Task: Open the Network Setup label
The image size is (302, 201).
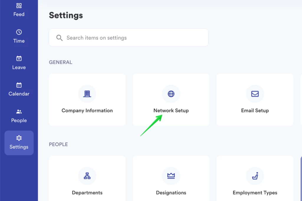Action: pos(171,110)
